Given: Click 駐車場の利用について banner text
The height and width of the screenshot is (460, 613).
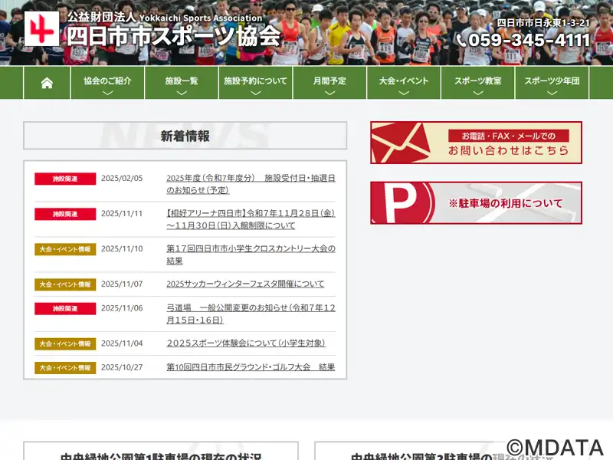Looking at the screenshot, I should click(506, 203).
